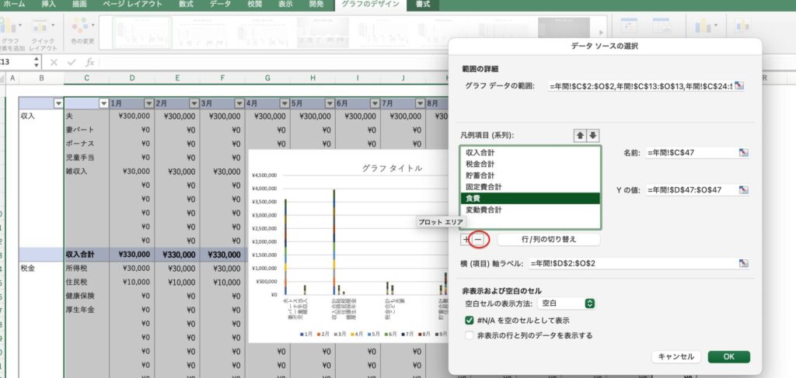This screenshot has width=796, height=378.
Task: Switch to 挿入 ribbon tab
Action: pyautogui.click(x=47, y=5)
